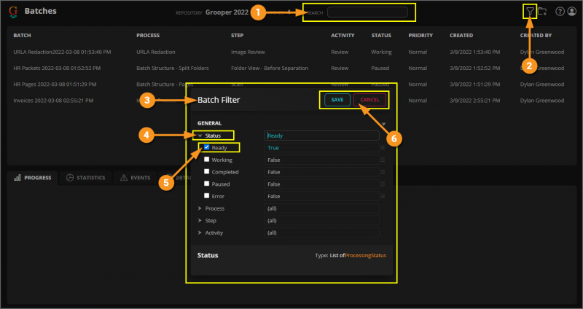Click the Grooper 2022 repository name
The height and width of the screenshot is (309, 583).
coord(227,12)
